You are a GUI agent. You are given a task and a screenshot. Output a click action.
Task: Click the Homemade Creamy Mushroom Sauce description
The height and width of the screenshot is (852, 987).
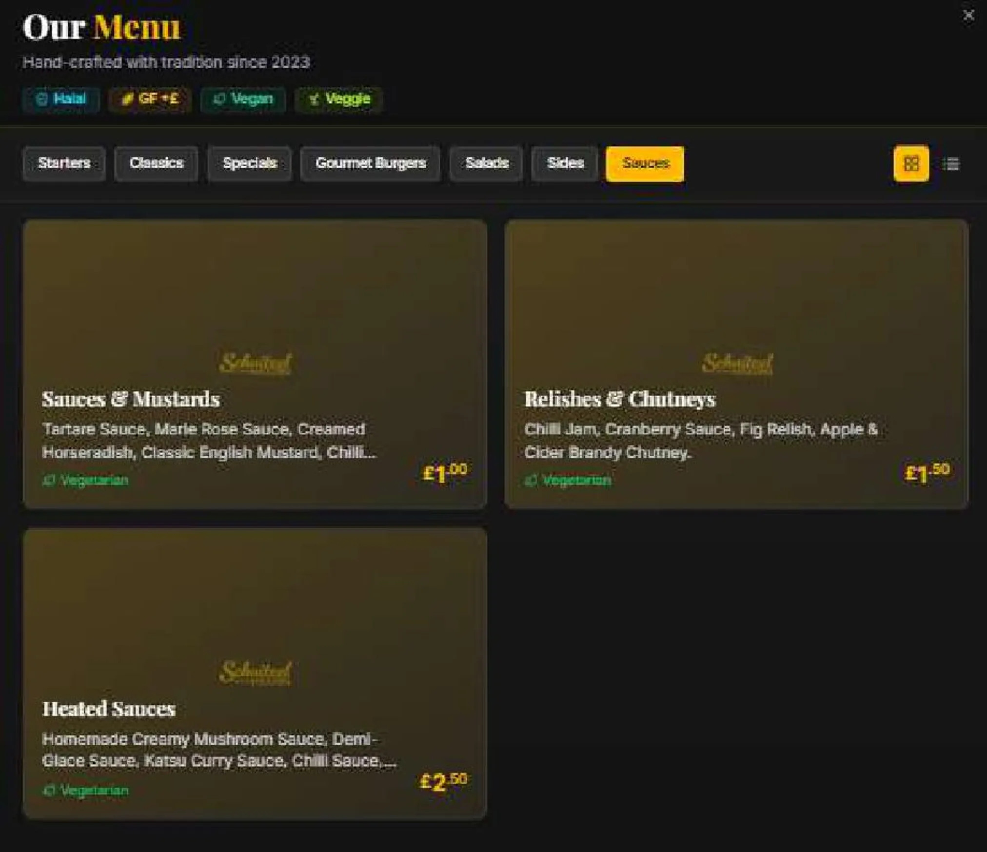point(219,750)
